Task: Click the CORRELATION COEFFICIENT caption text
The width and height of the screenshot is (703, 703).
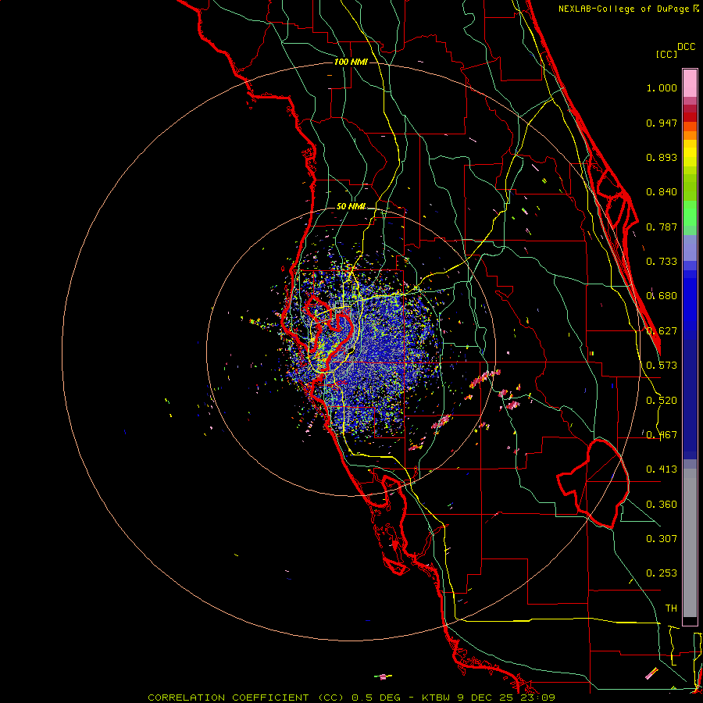Action: click(246, 698)
